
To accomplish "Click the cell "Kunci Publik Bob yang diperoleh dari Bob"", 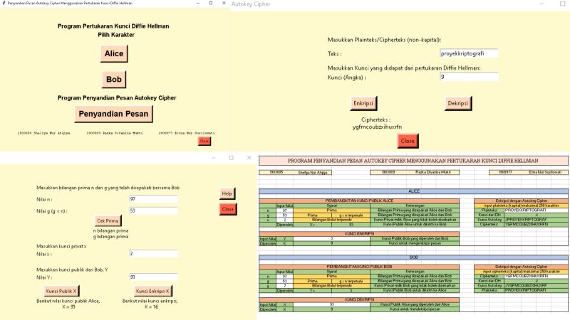I will [x=415, y=239].
